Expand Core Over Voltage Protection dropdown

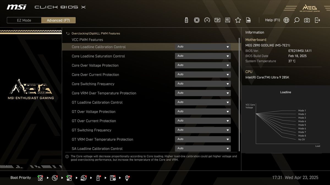pos(203,65)
